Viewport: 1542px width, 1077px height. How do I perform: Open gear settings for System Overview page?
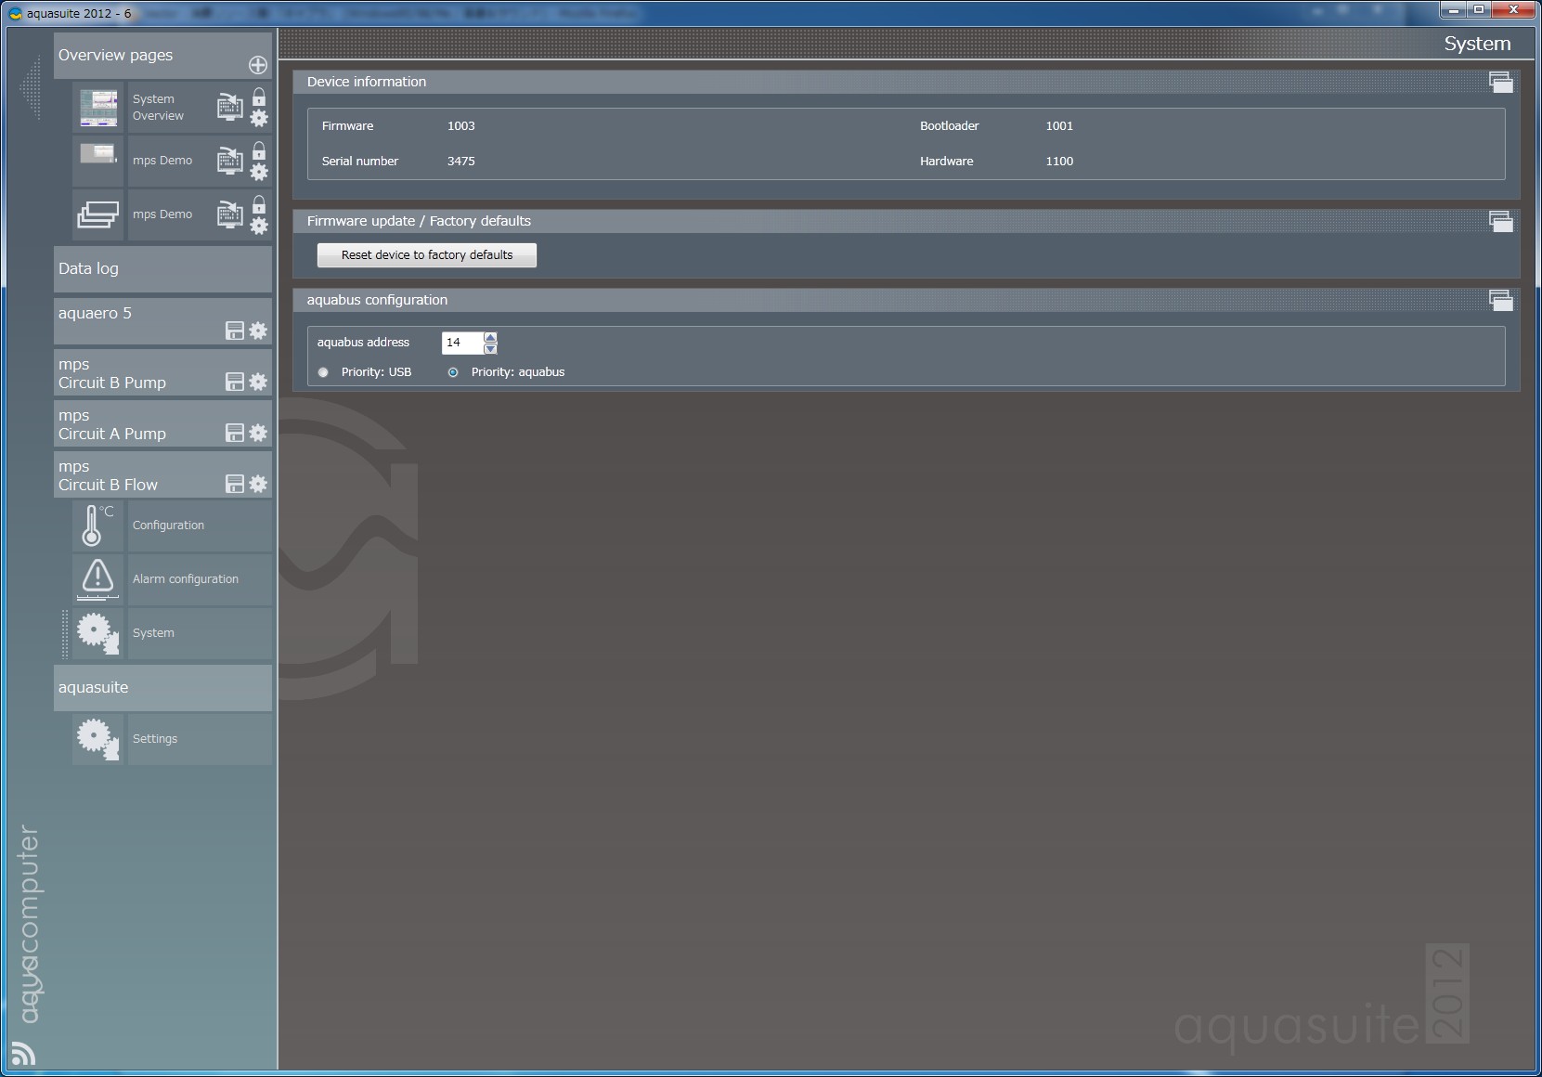coord(259,118)
